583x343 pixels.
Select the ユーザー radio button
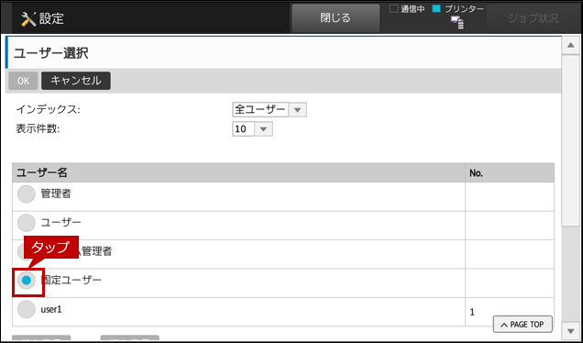[26, 223]
